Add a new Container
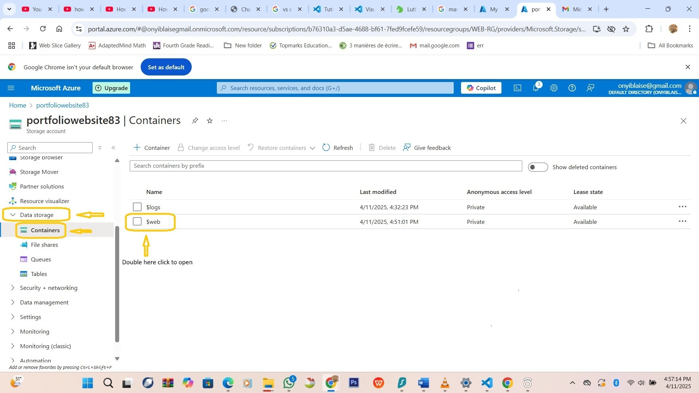Screen dimensions: 699x393 coord(152,148)
